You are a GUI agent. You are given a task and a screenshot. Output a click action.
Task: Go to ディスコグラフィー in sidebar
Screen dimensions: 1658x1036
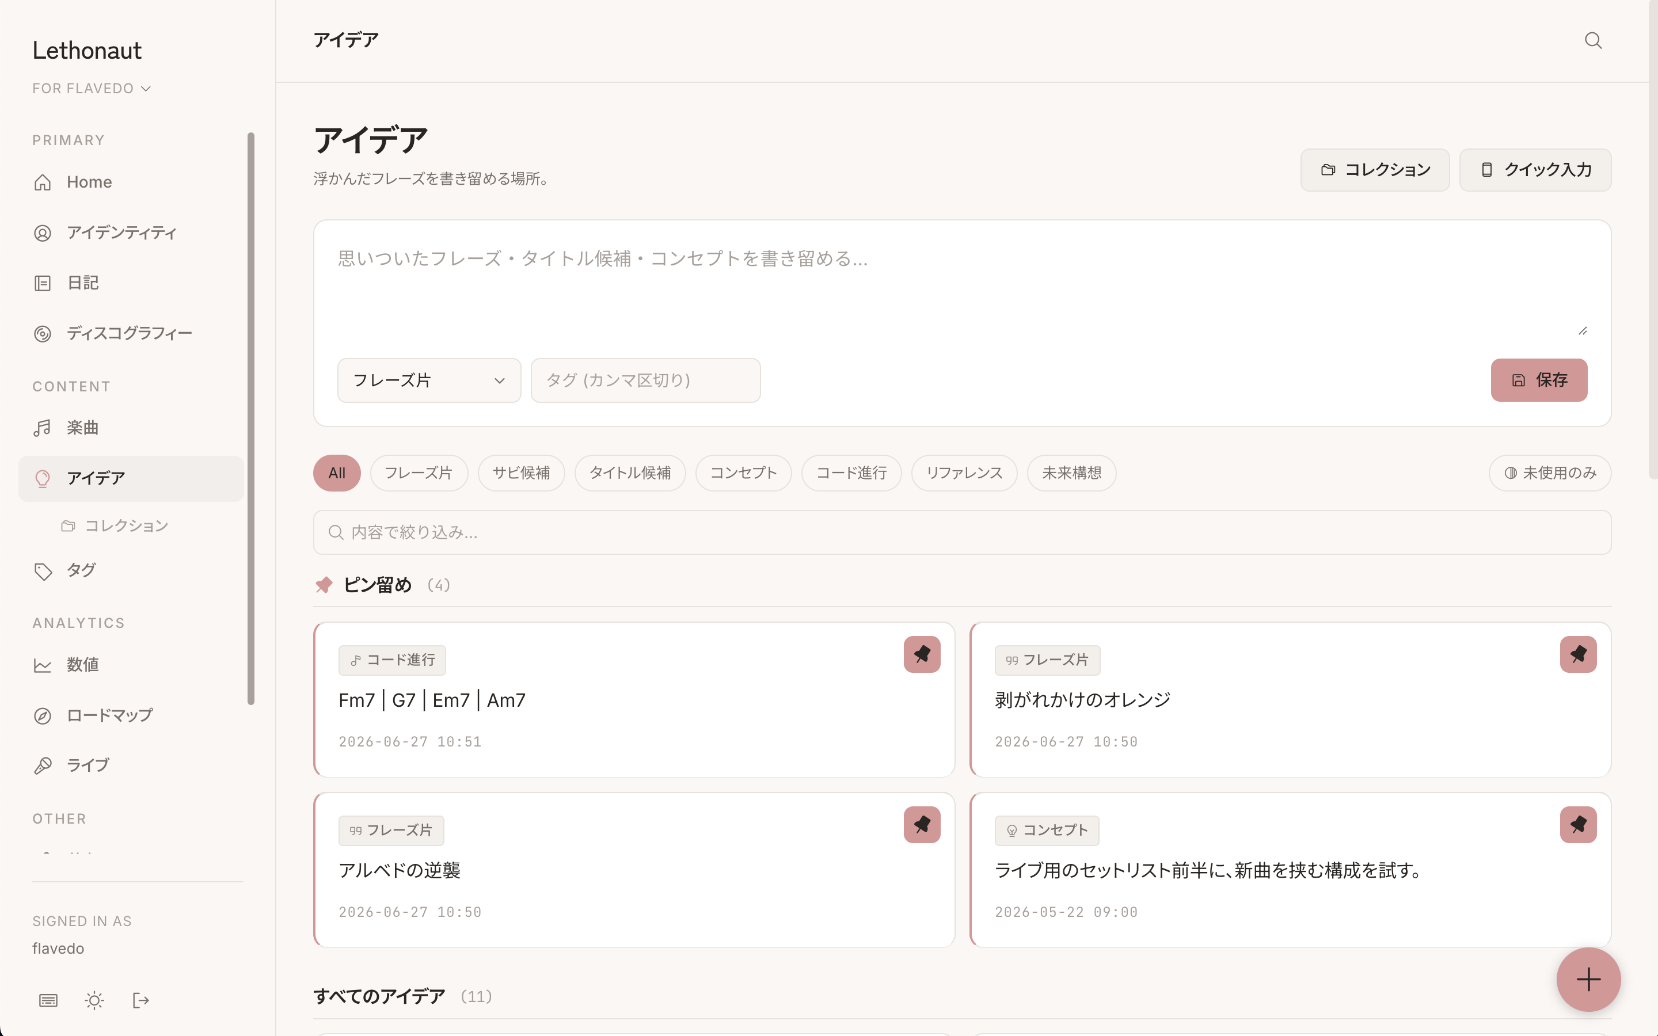[x=131, y=334]
